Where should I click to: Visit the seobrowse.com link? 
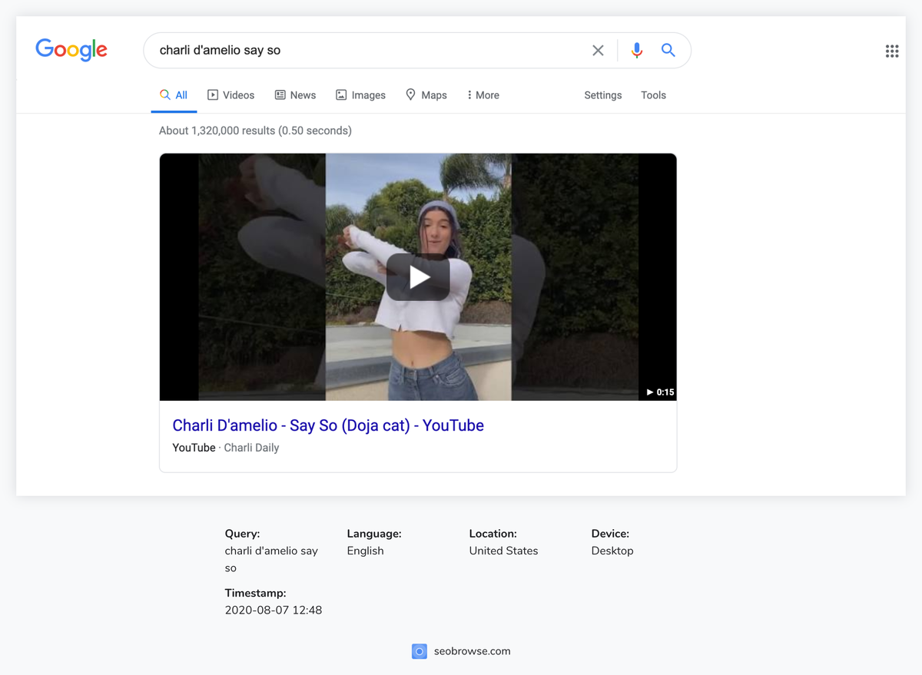[x=472, y=650]
